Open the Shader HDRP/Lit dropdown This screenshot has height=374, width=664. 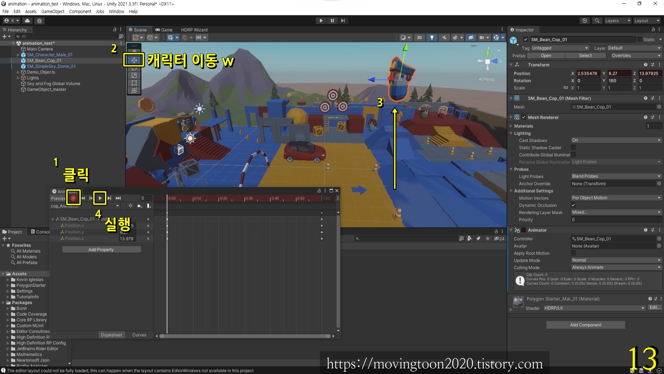tap(594, 308)
